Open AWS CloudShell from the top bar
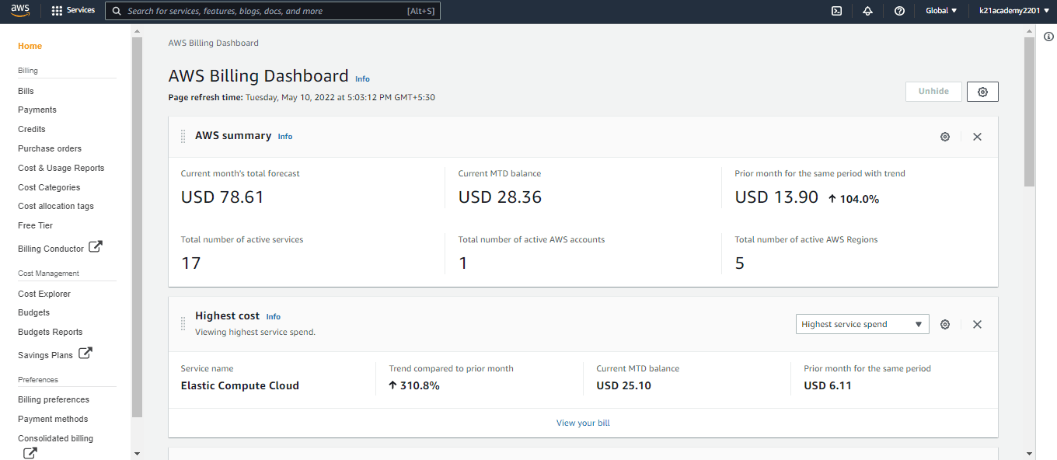Image resolution: width=1057 pixels, height=460 pixels. pos(836,10)
